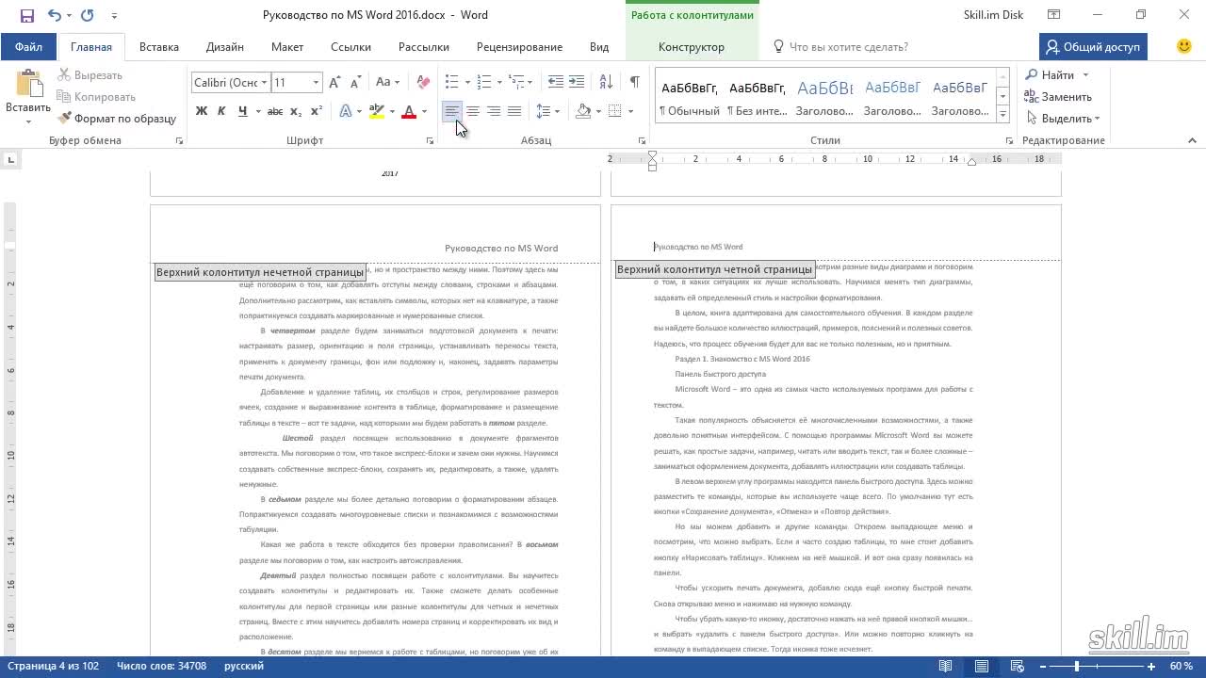Expand the Styles gallery More arrow

tap(1002, 114)
